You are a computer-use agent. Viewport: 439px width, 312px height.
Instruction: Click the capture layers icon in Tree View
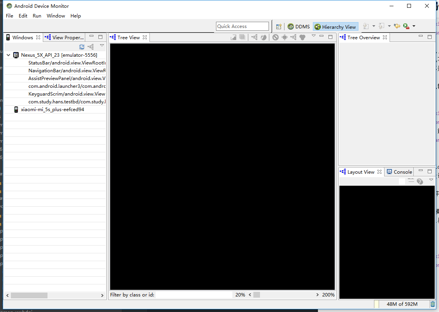pos(242,37)
